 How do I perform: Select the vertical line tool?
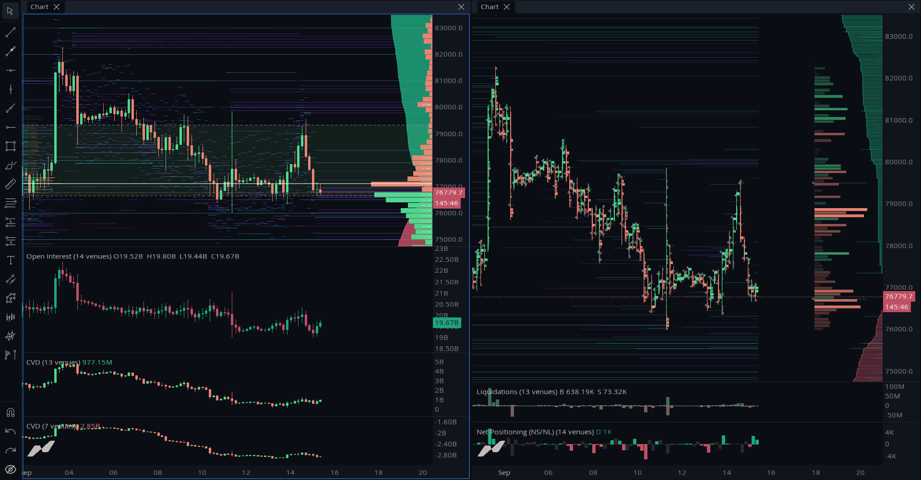(10, 89)
